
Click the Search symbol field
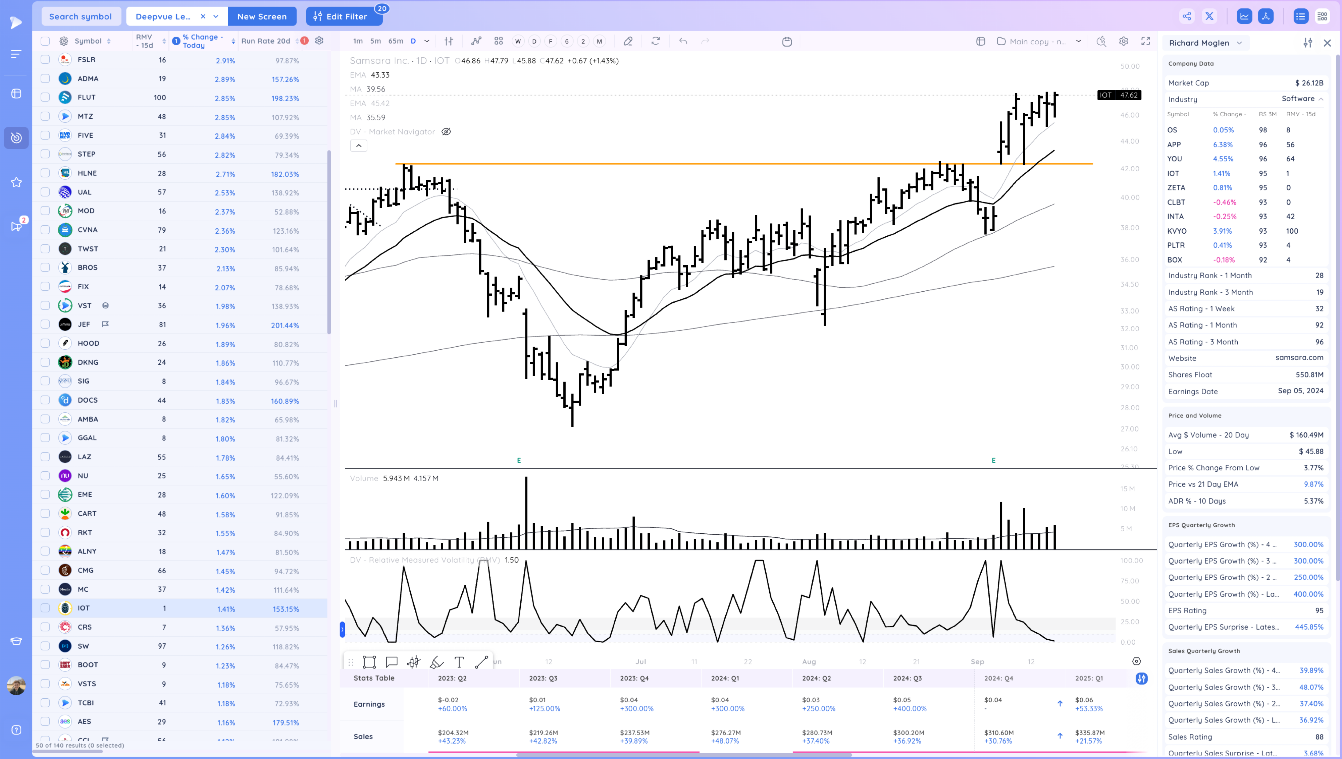pos(80,16)
